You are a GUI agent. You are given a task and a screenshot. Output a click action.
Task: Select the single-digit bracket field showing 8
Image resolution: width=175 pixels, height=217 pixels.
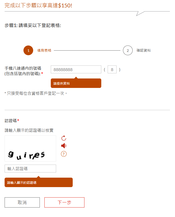(x=112, y=69)
